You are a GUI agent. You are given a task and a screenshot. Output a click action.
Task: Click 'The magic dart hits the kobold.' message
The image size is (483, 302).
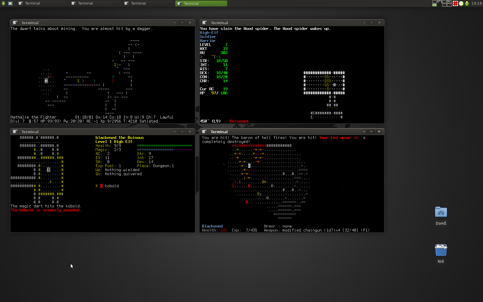[46, 206]
